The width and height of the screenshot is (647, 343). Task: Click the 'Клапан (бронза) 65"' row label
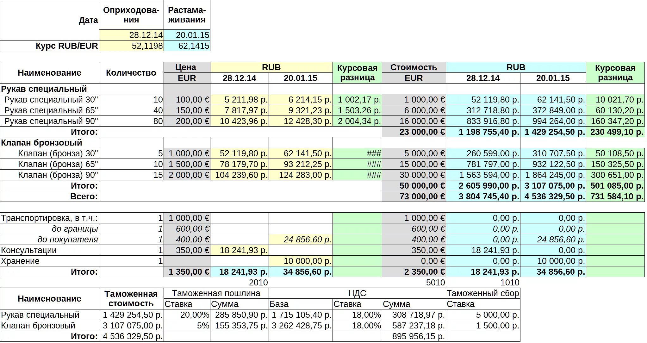tap(50, 164)
